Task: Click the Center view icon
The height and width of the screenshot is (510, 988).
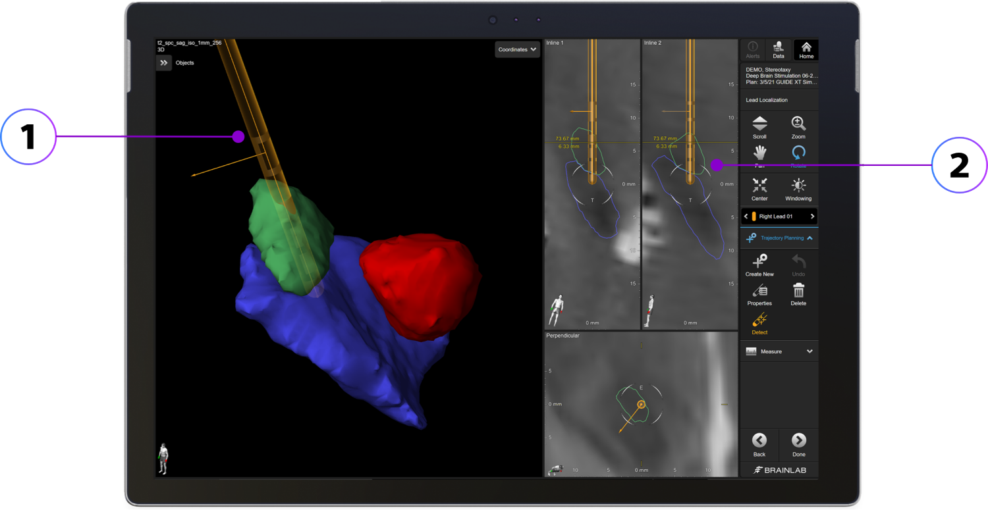Action: coord(759,189)
